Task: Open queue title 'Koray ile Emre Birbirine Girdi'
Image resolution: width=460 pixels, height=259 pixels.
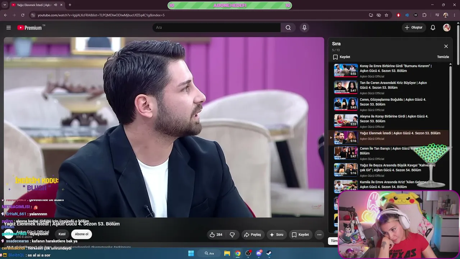Action: click(396, 68)
